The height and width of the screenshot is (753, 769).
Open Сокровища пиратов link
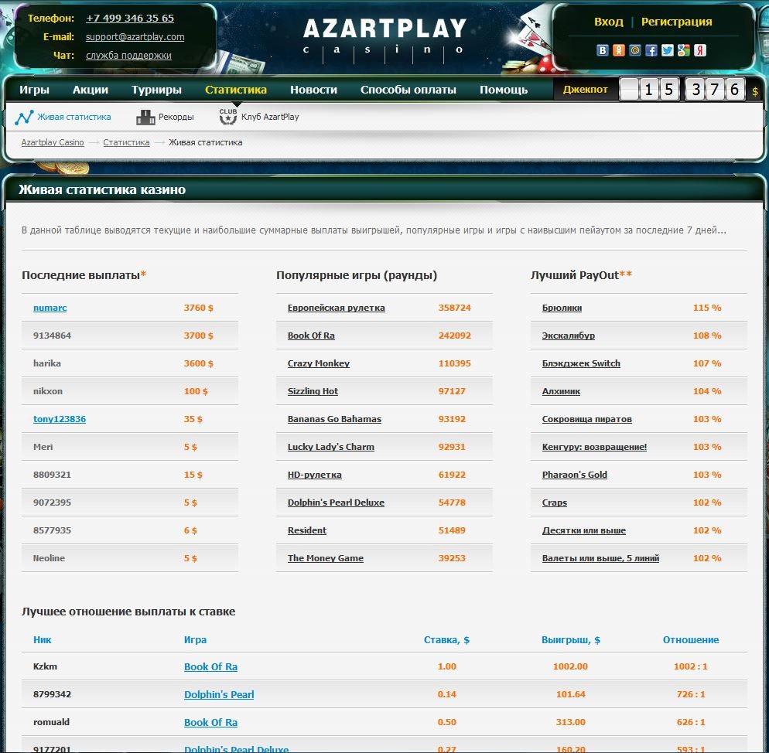pos(586,419)
